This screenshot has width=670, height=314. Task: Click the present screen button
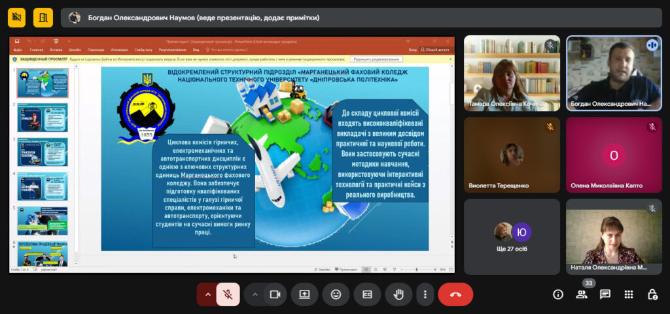304,294
